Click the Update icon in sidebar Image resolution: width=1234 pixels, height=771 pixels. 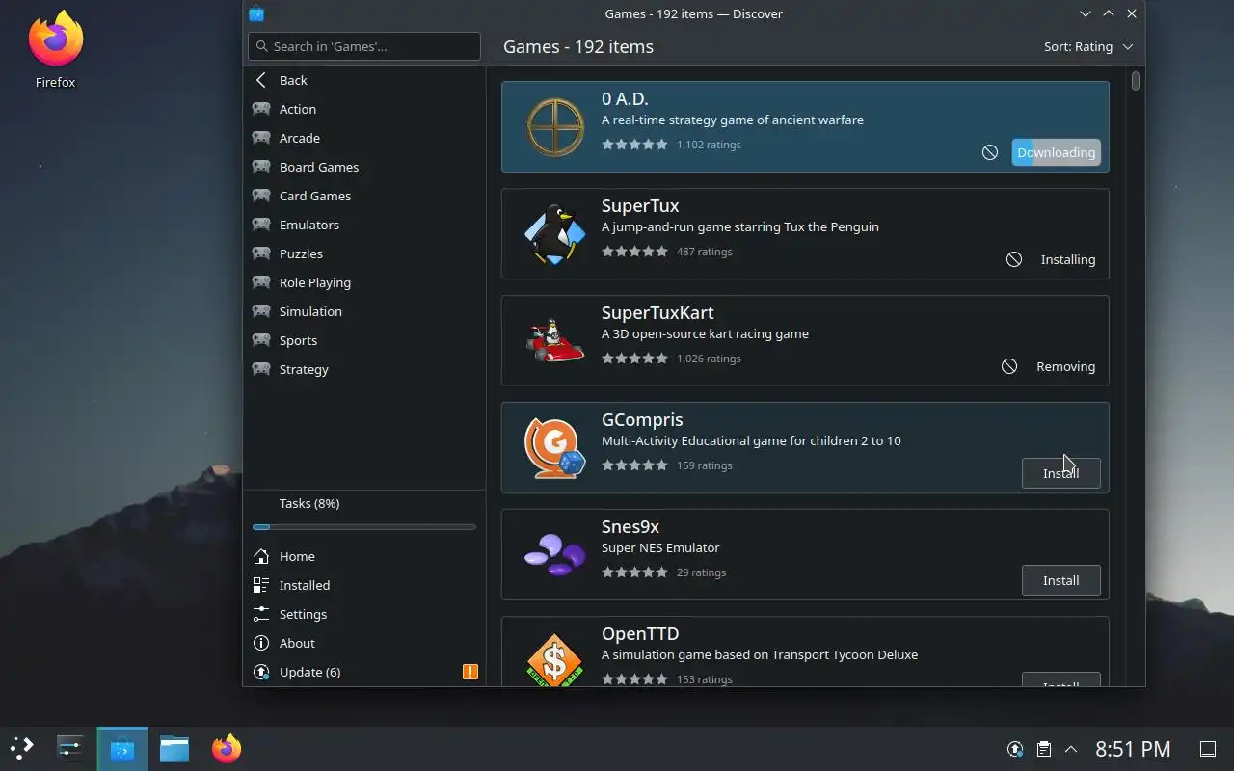(x=260, y=672)
